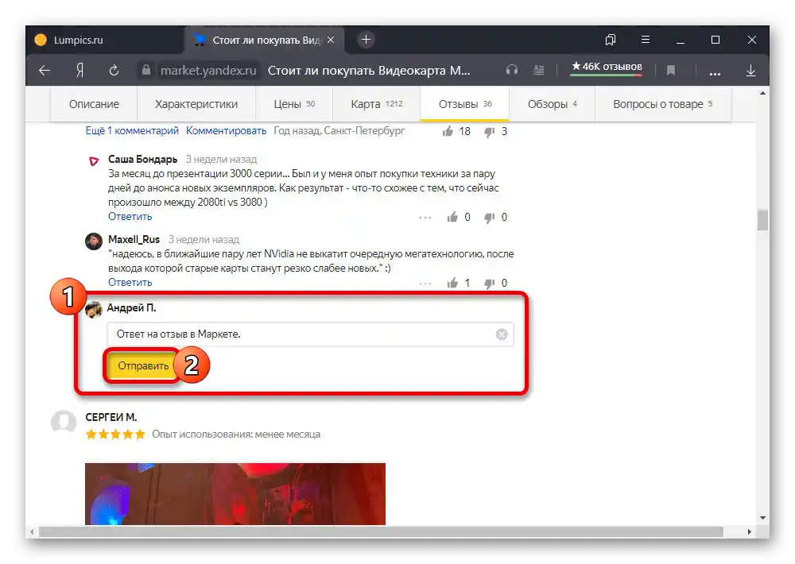
Task: Click the text Опыт использования: менее месяца
Action: pyautogui.click(x=236, y=435)
